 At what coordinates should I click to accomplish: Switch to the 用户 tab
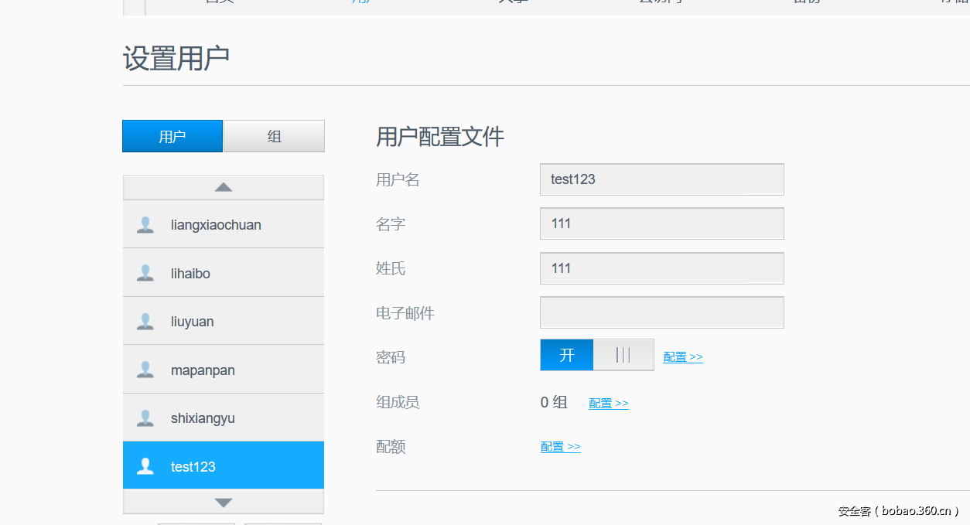tap(172, 136)
